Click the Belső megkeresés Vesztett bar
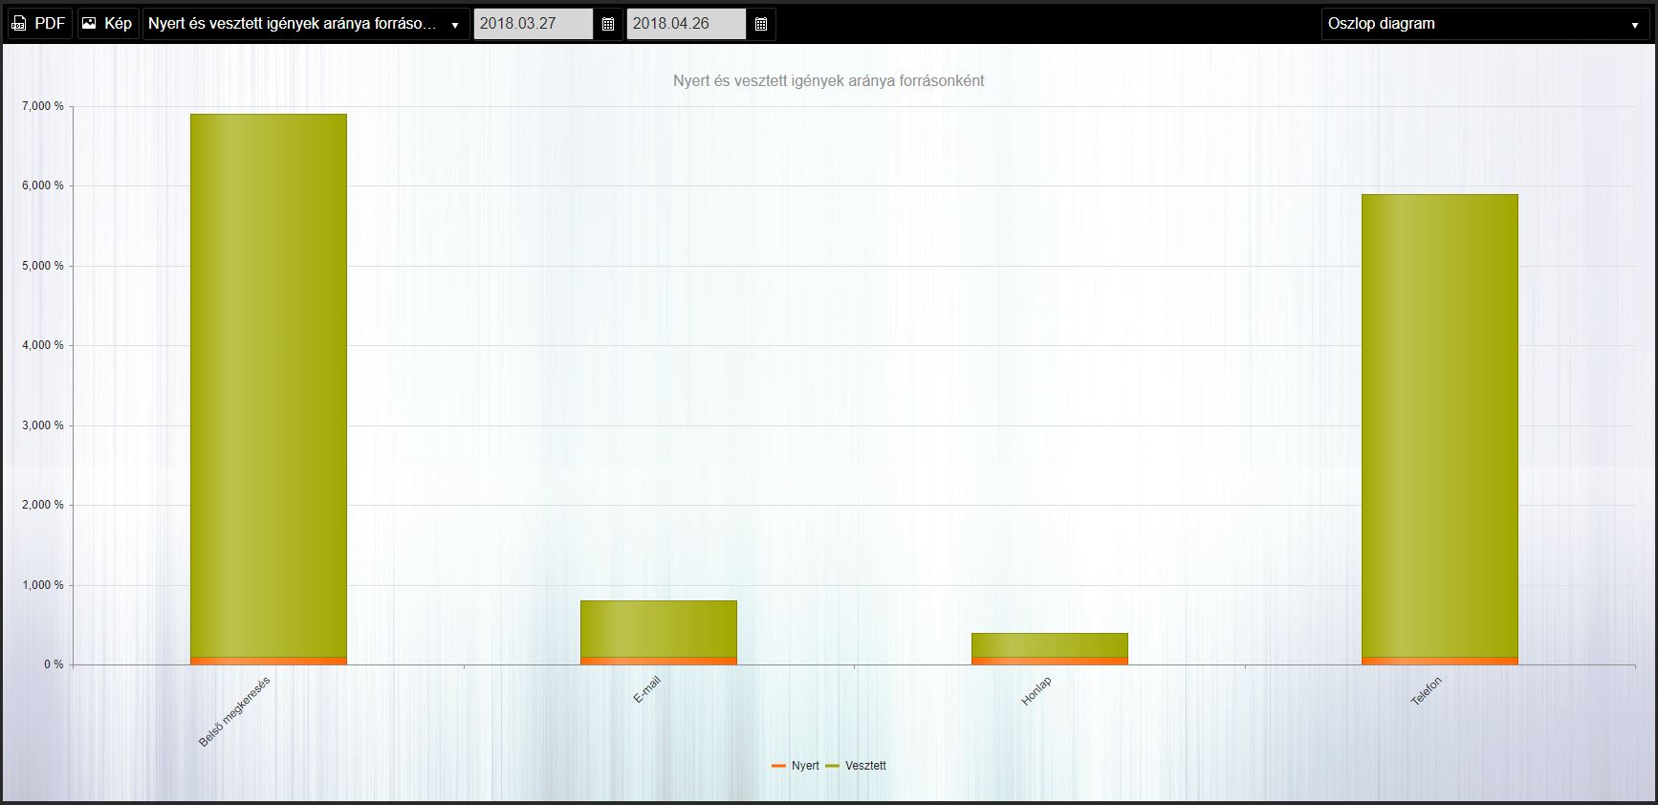This screenshot has height=805, width=1658. click(x=269, y=385)
